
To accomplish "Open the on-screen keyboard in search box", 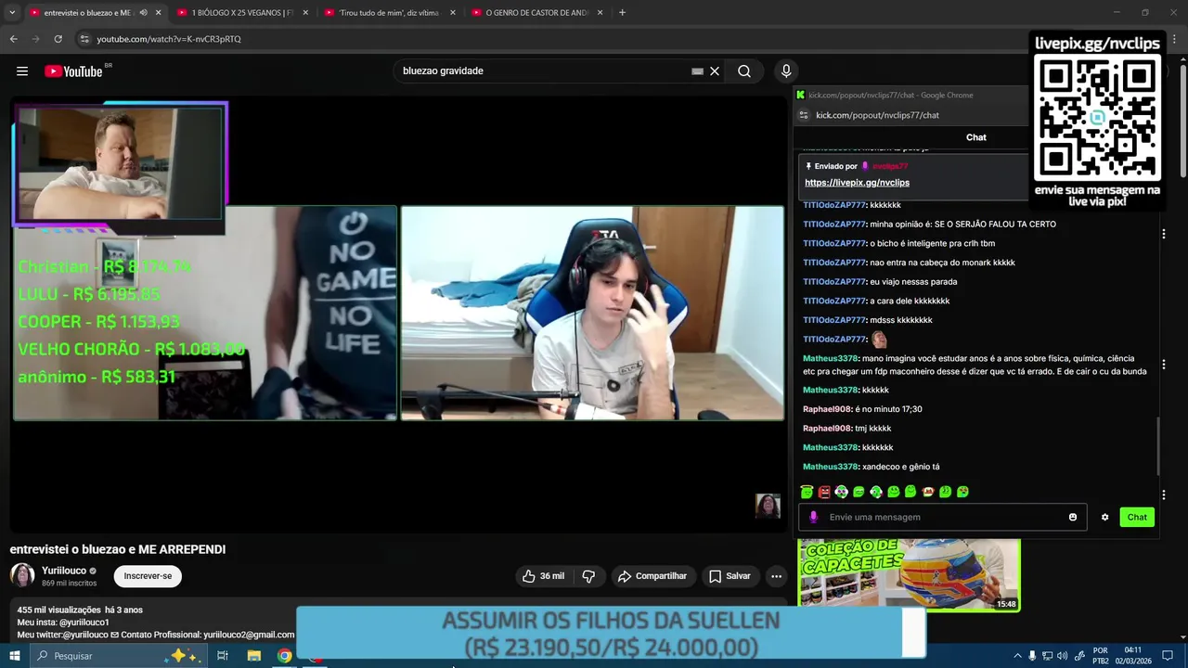I will click(x=697, y=71).
